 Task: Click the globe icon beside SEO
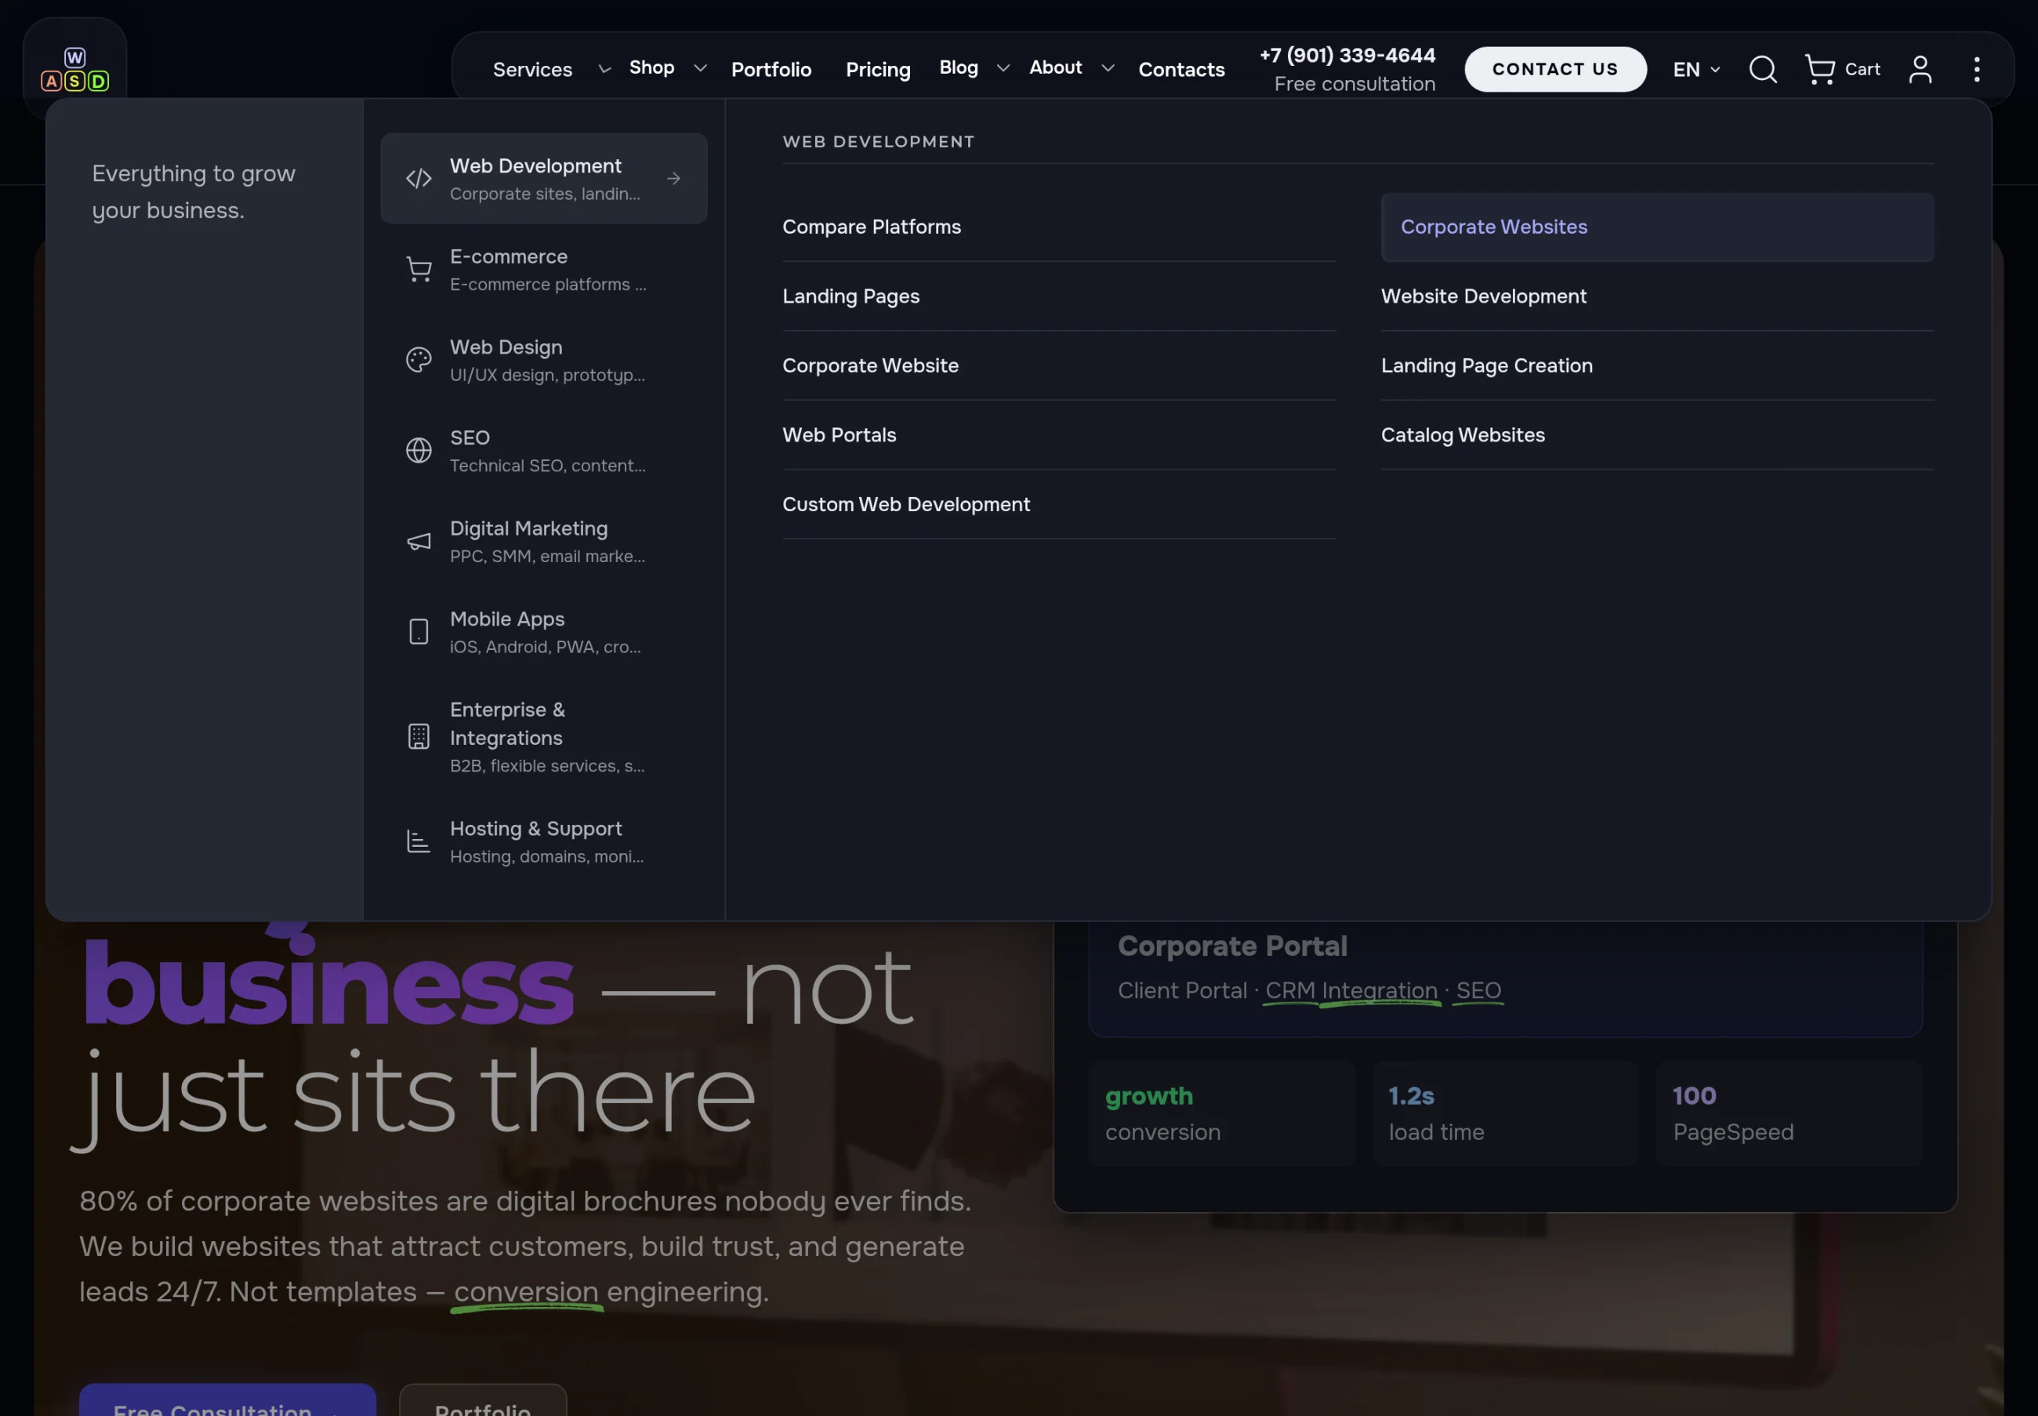(x=419, y=450)
